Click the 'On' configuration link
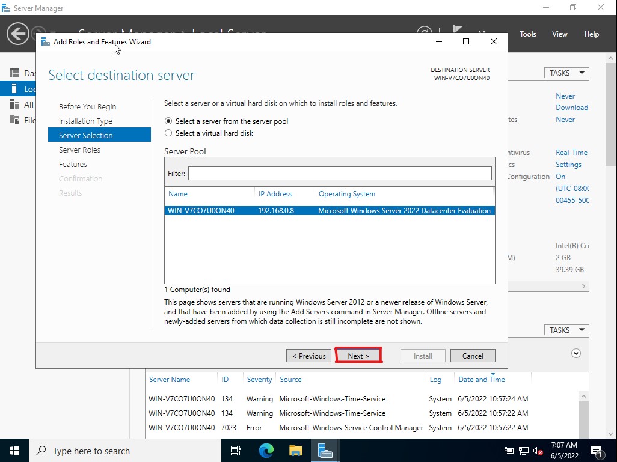This screenshot has height=462, width=617. coord(560,177)
